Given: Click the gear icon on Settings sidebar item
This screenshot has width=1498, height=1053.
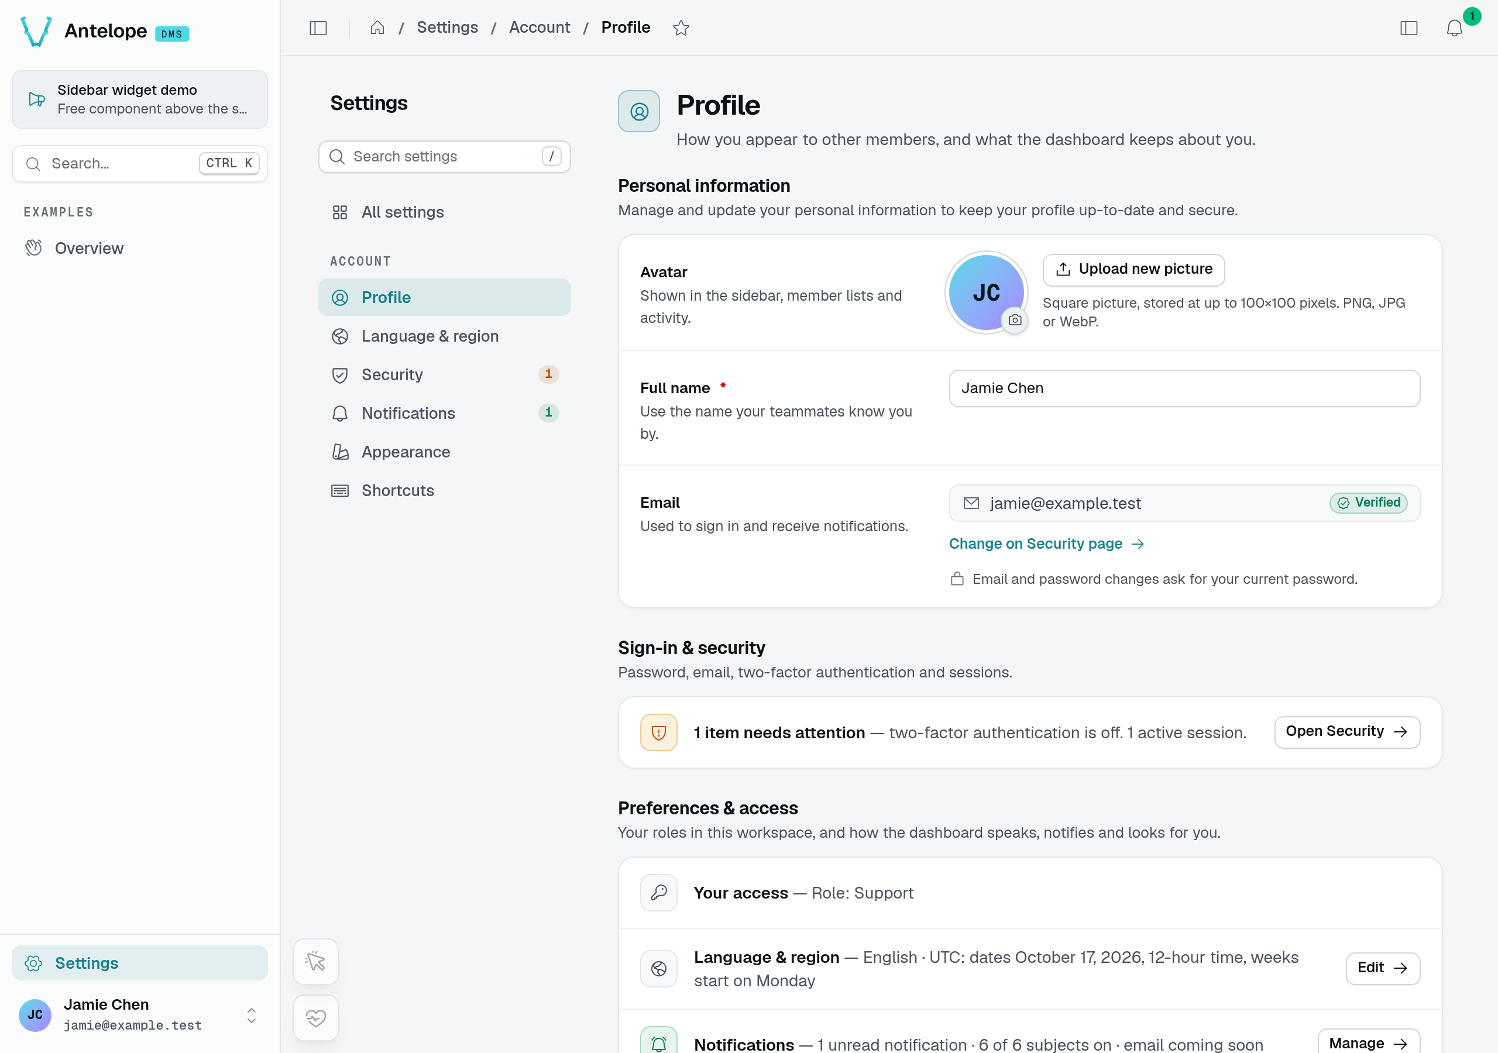Looking at the screenshot, I should coord(33,963).
